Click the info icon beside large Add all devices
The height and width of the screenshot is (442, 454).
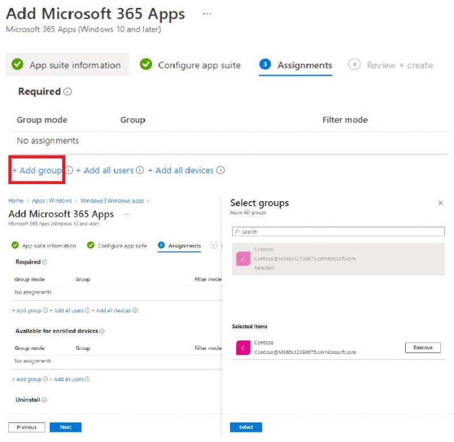(x=220, y=170)
